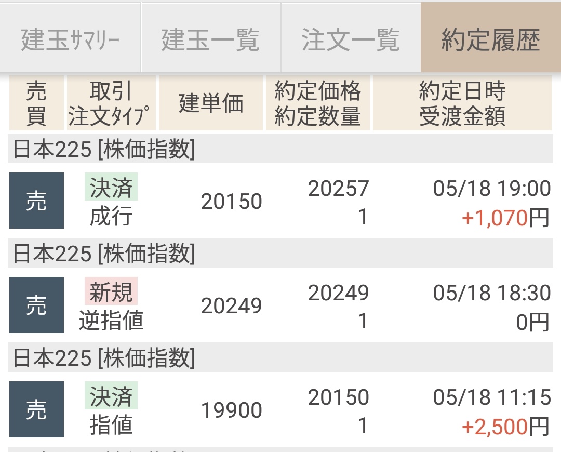Switch to the 建玉サマリー tab
This screenshot has height=452, width=561.
[70, 39]
